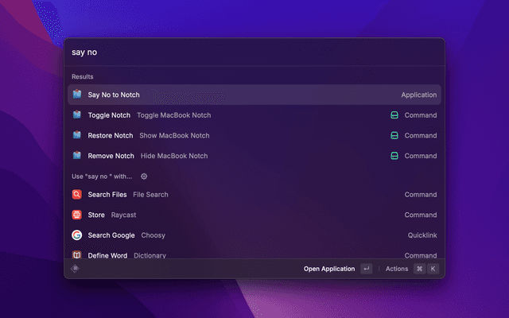The height and width of the screenshot is (318, 509).
Task: Open fallback settings gear beside 'Use "say no" with…'
Action: pyautogui.click(x=144, y=176)
